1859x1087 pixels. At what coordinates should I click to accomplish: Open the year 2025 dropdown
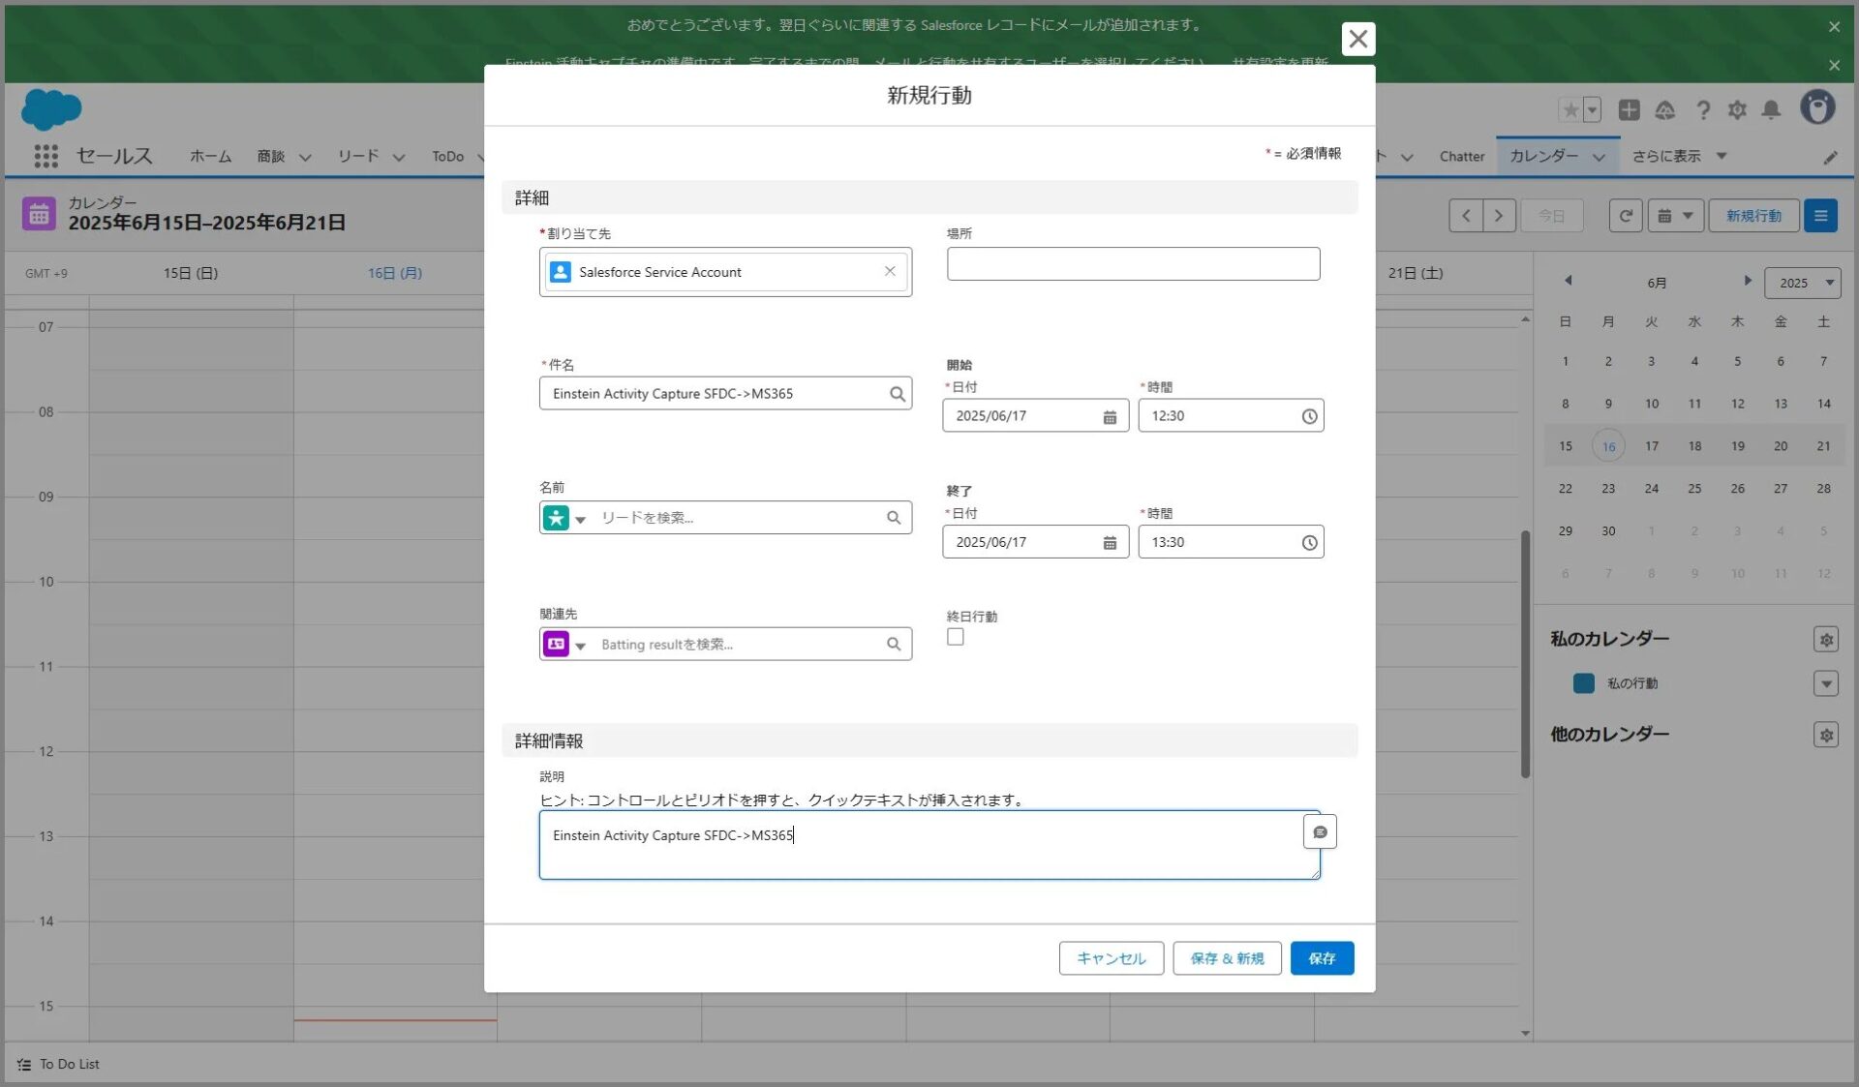[1802, 284]
